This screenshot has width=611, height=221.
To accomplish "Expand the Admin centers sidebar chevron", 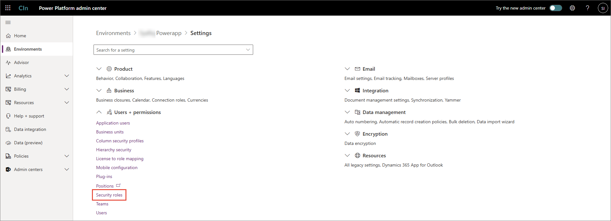I will pyautogui.click(x=67, y=169).
